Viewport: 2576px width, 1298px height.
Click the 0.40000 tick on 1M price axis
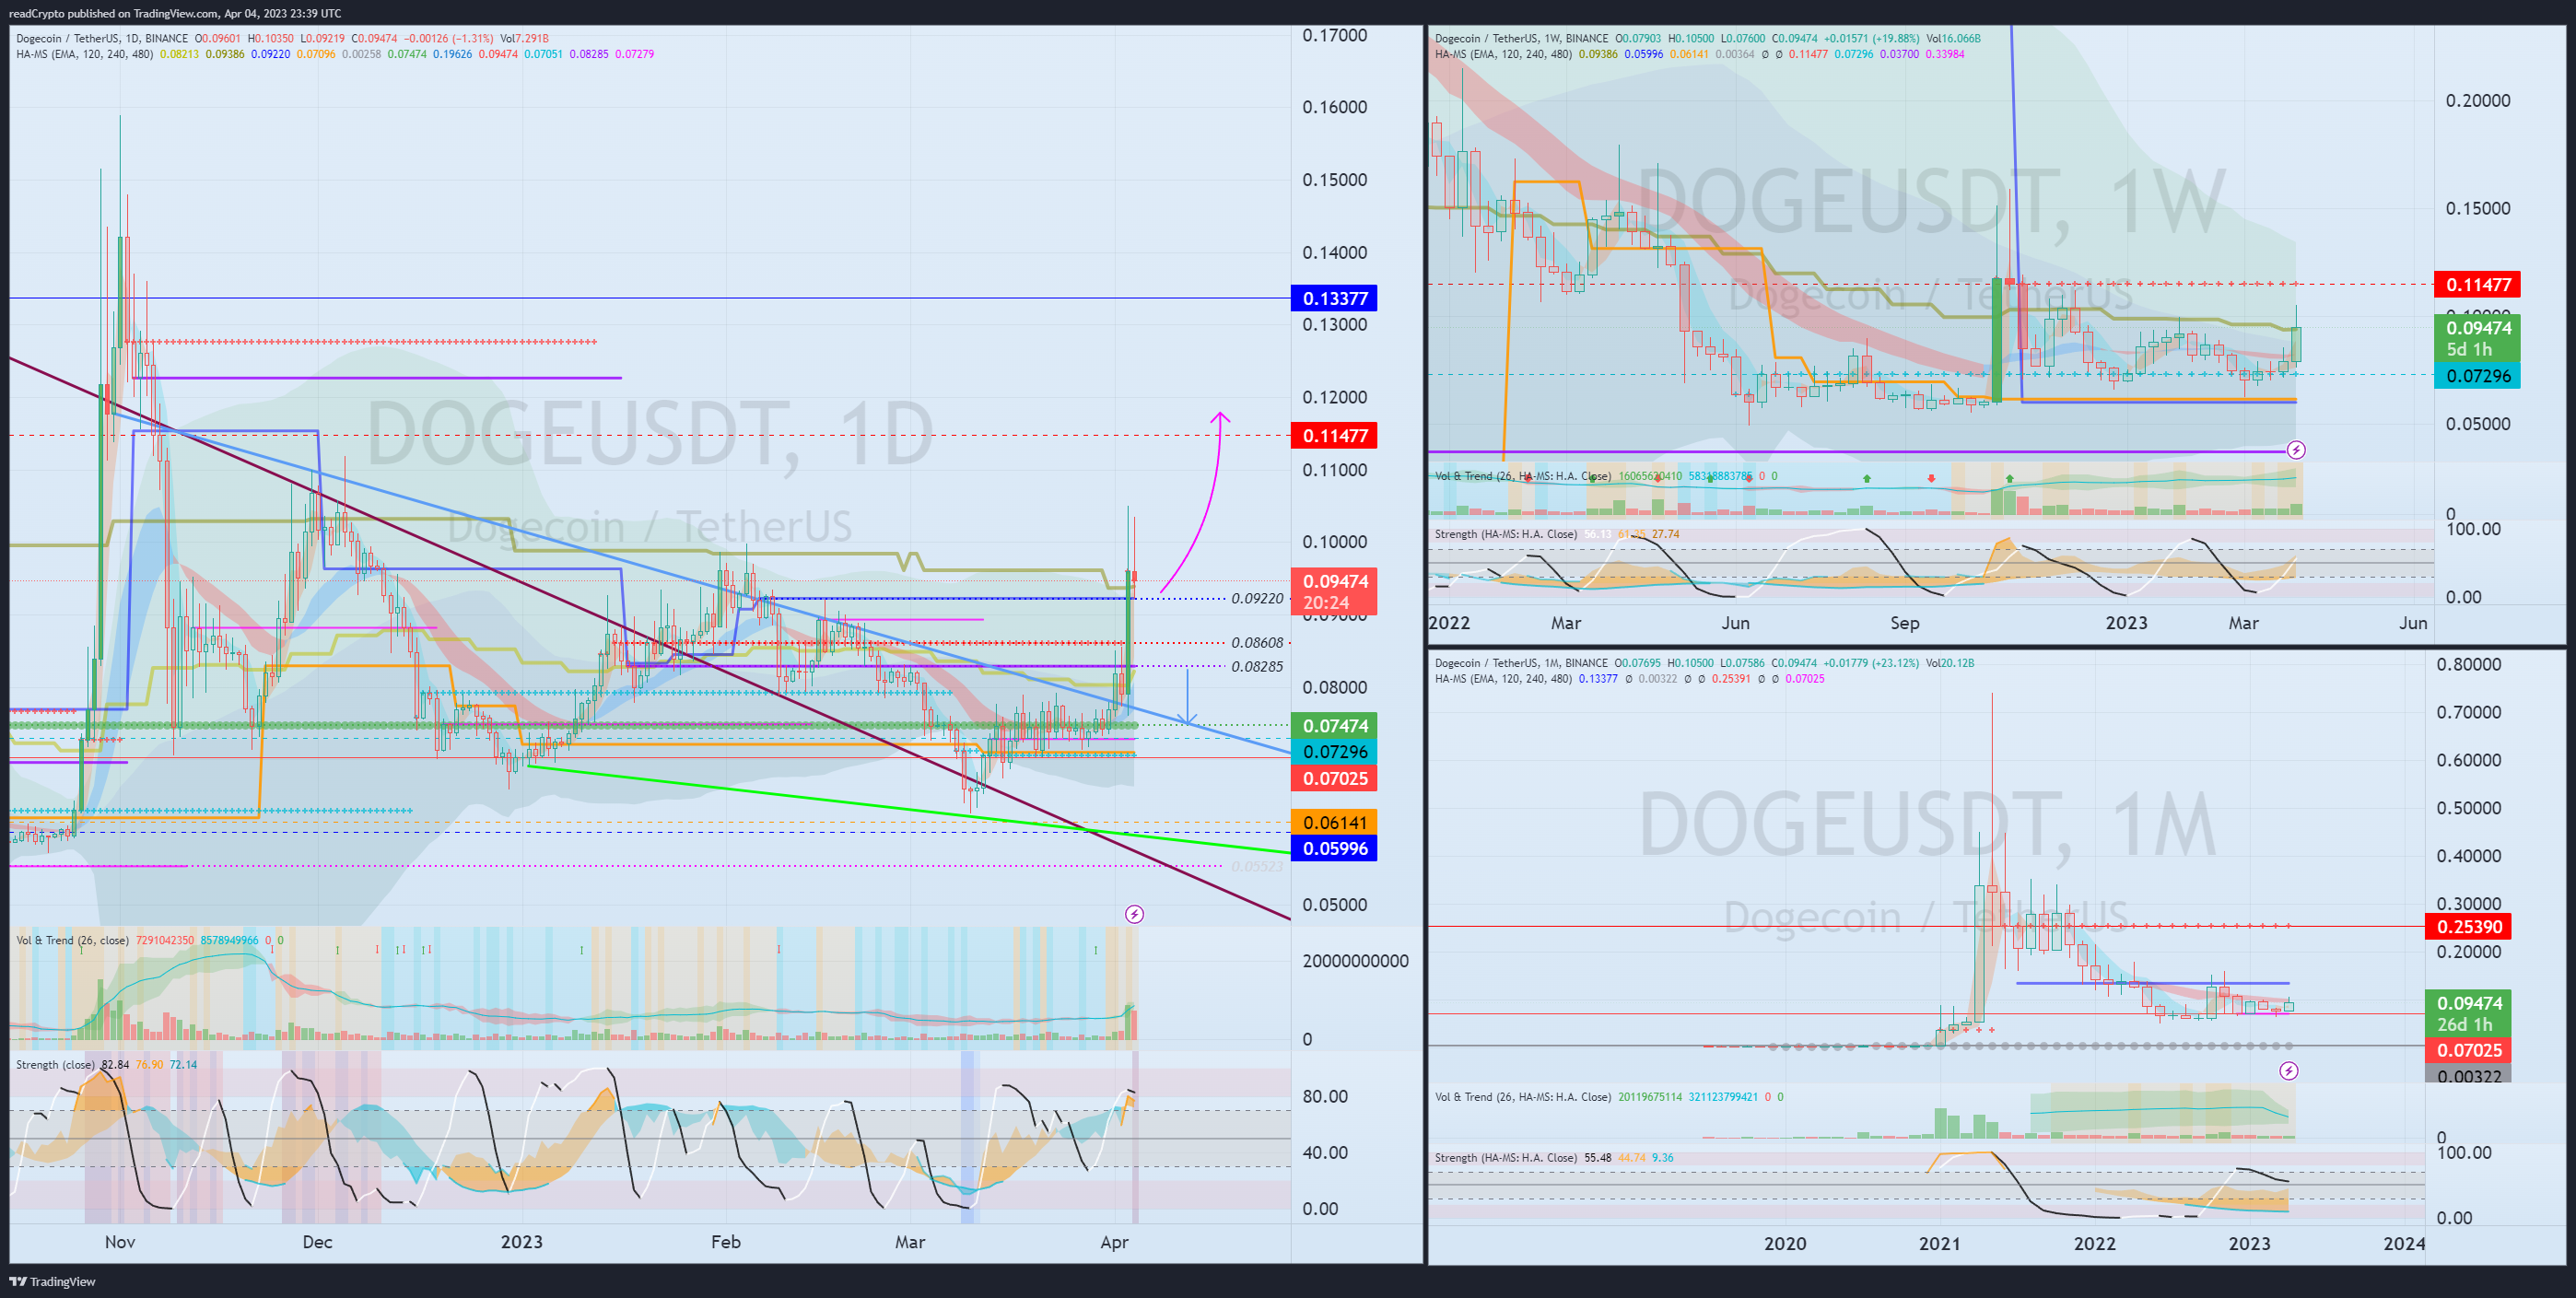[x=2469, y=856]
